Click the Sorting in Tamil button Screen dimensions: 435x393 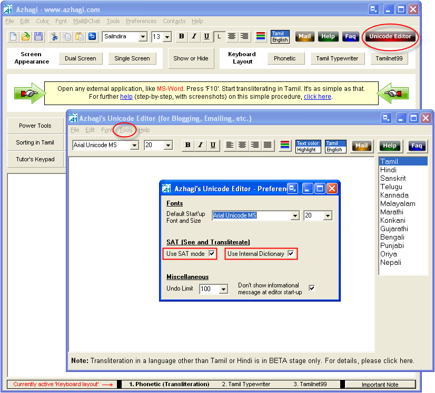tap(35, 142)
